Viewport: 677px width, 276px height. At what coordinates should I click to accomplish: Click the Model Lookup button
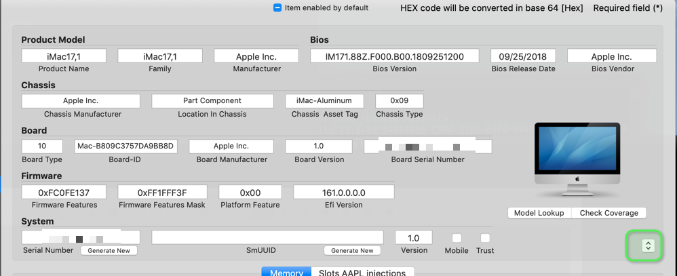[x=539, y=213]
